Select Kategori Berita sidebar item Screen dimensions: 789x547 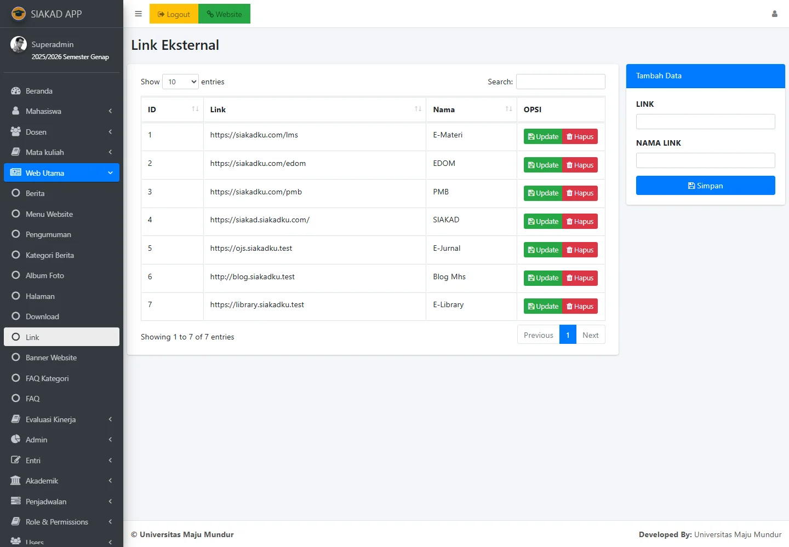[x=49, y=255]
